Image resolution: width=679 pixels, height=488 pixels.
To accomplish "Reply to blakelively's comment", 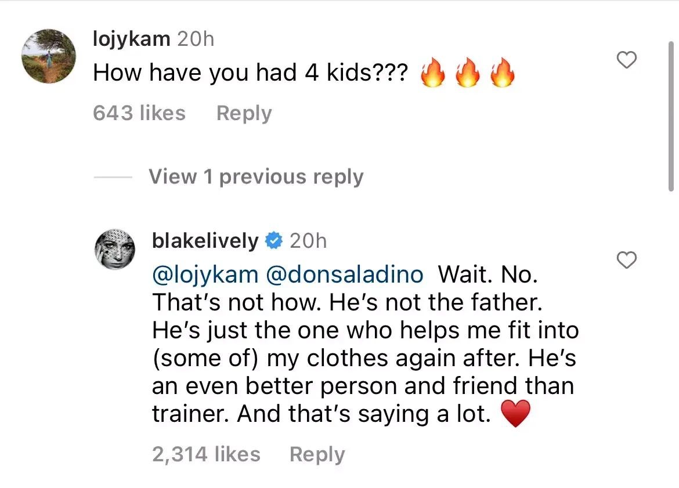I will click(x=317, y=454).
